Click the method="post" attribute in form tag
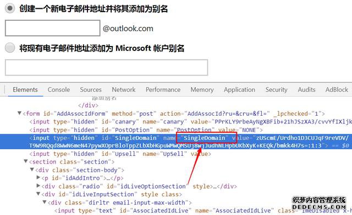Viewport: 352px width, 215px height. point(134,114)
